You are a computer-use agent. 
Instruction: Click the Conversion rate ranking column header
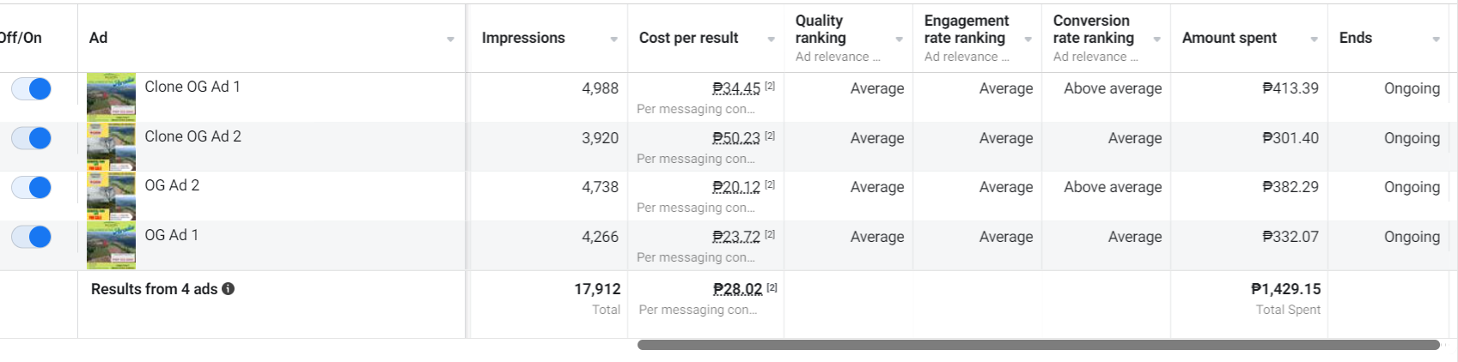[x=1094, y=29]
